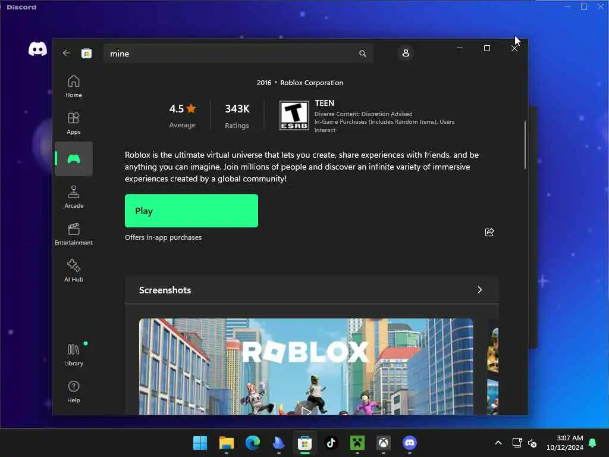This screenshot has width=609, height=457.
Task: Minimize the Microsoft Store window
Action: point(460,48)
